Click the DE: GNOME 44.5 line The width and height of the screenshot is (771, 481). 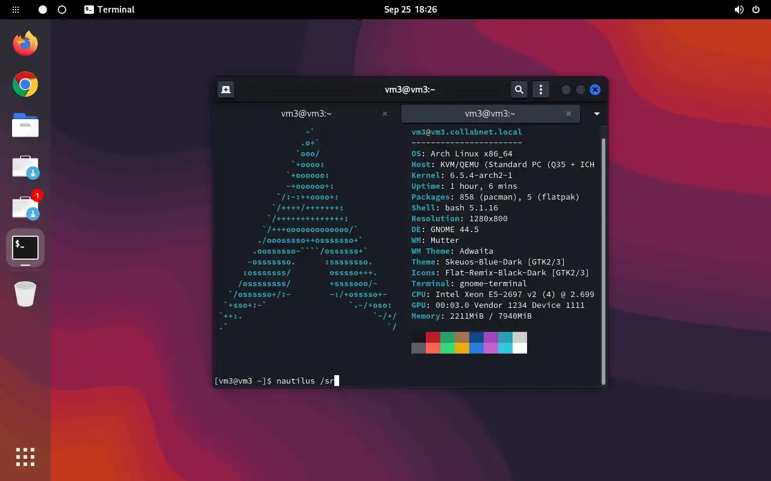(x=445, y=230)
